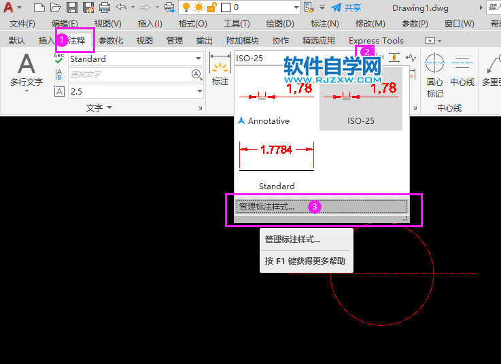Toggle layer lock padlock icon
The image size is (501, 364).
click(x=212, y=7)
